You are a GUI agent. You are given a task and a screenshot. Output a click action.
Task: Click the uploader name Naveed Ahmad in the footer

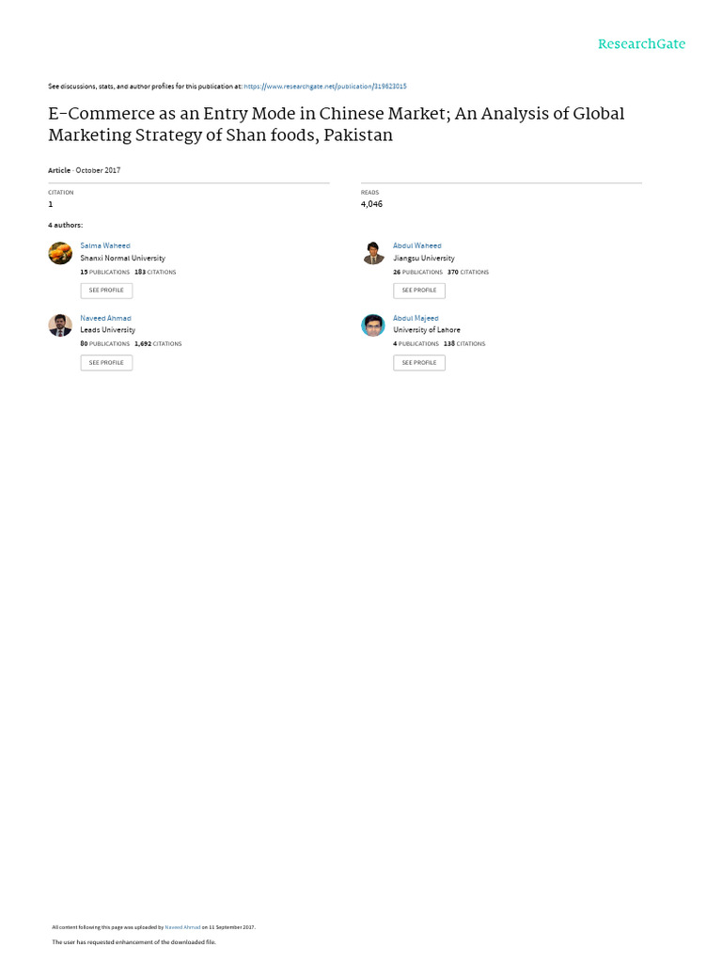tap(182, 927)
